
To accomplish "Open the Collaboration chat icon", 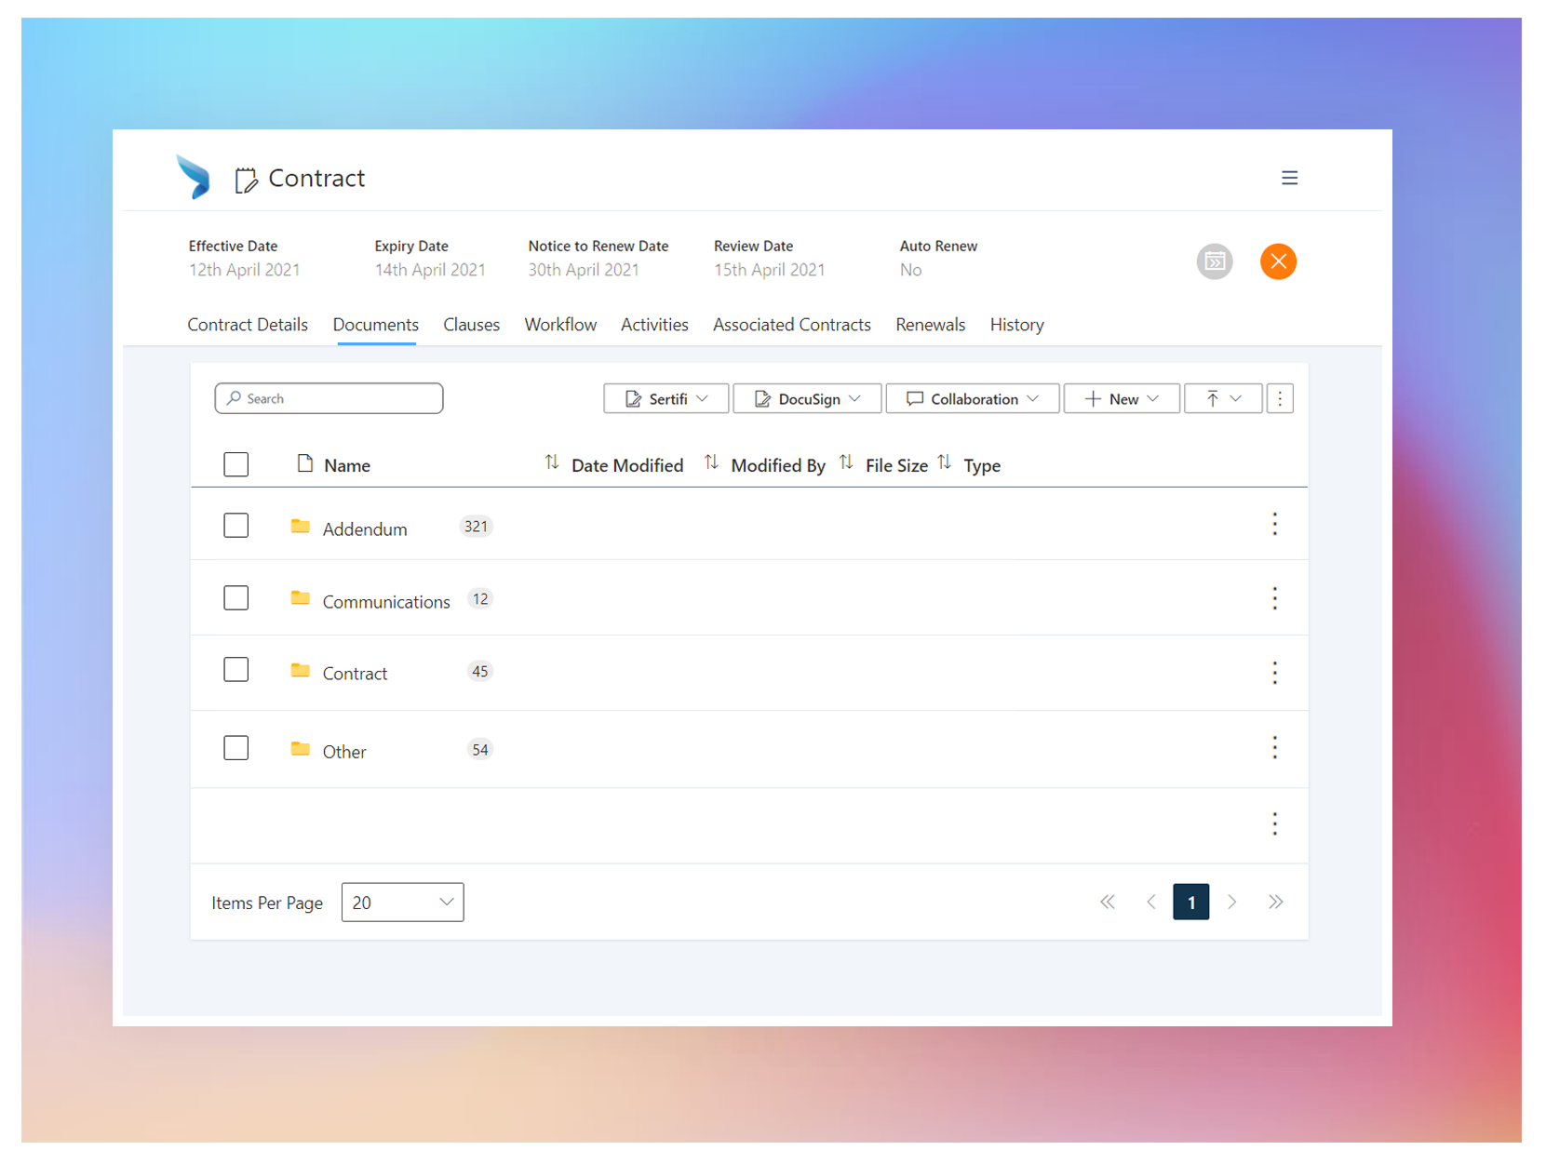I will (916, 398).
